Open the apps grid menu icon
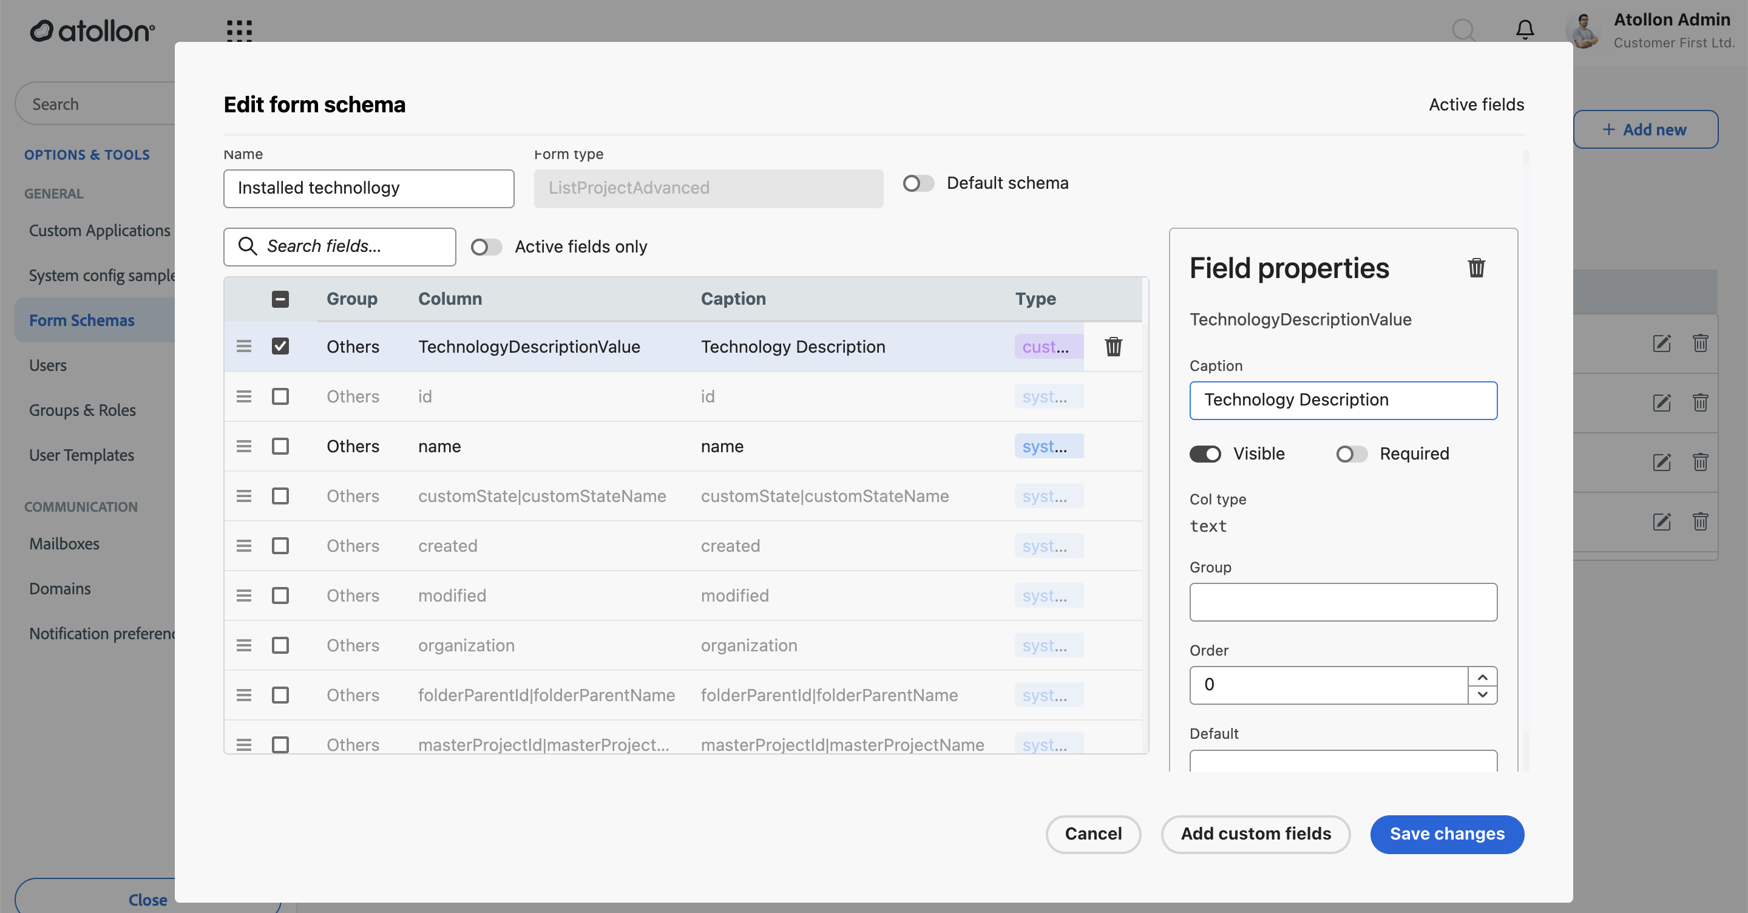This screenshot has width=1748, height=913. coord(239,30)
